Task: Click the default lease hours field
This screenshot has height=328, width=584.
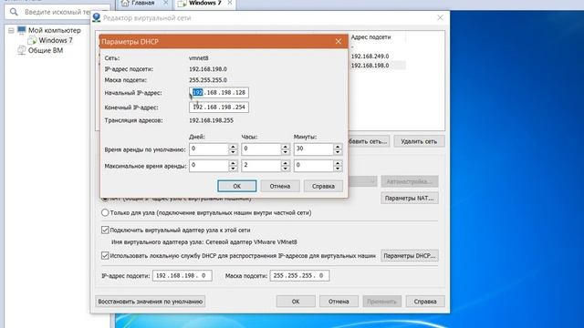Action: (261, 149)
